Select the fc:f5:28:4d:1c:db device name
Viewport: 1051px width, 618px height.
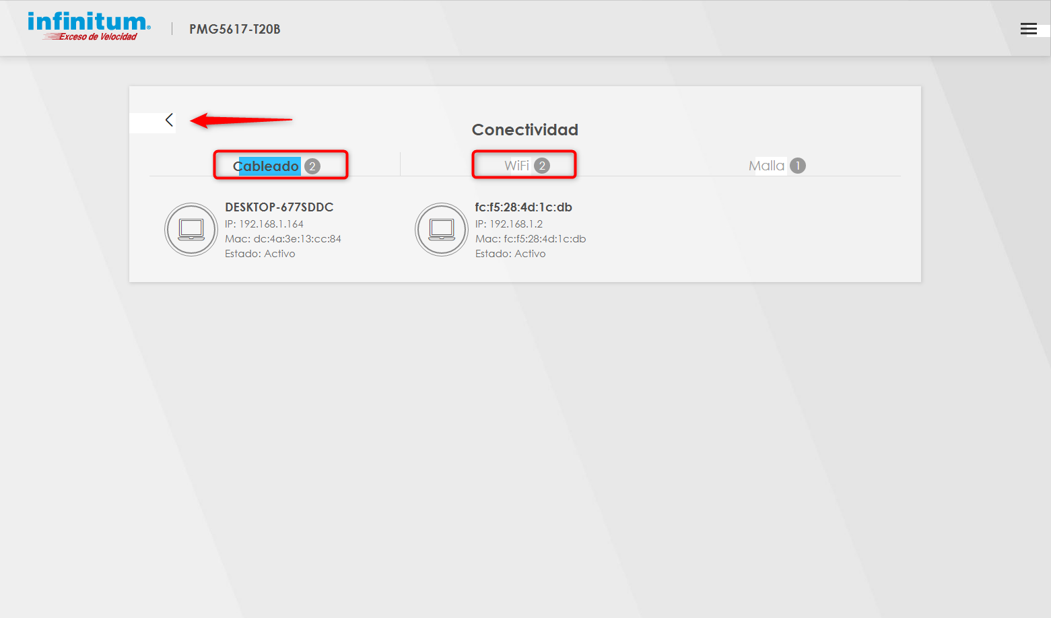[523, 207]
